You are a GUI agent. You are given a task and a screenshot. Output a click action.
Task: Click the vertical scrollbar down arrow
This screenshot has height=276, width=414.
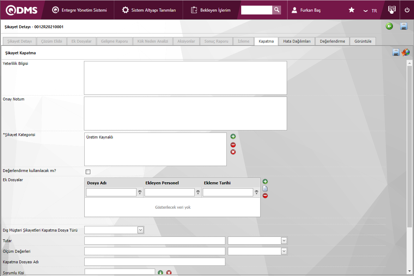click(x=409, y=271)
